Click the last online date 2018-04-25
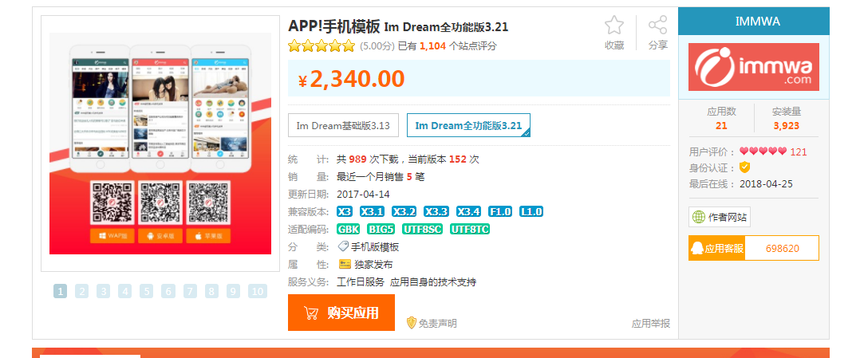 pos(766,183)
